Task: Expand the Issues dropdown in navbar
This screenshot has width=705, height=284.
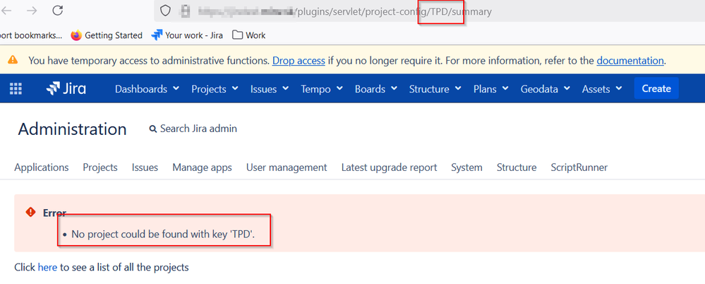Action: point(270,89)
